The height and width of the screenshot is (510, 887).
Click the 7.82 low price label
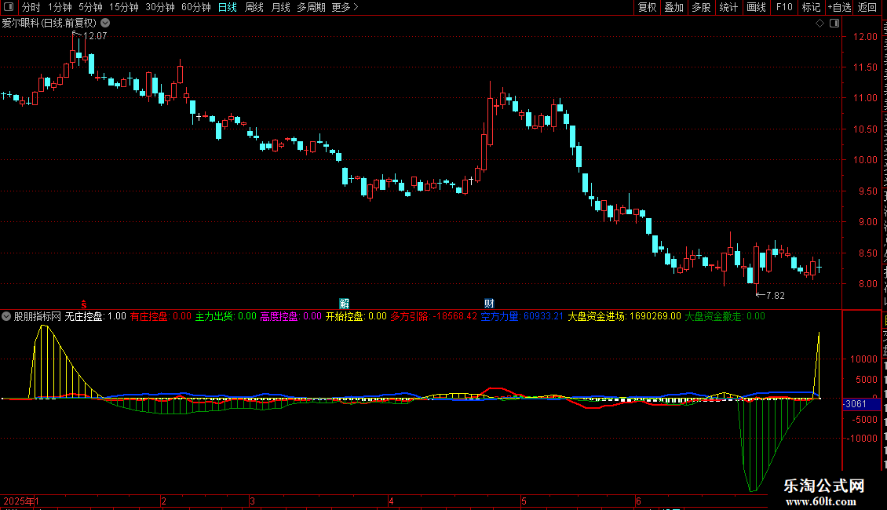(x=775, y=296)
